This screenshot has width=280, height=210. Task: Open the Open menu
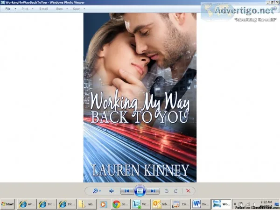tap(77, 9)
